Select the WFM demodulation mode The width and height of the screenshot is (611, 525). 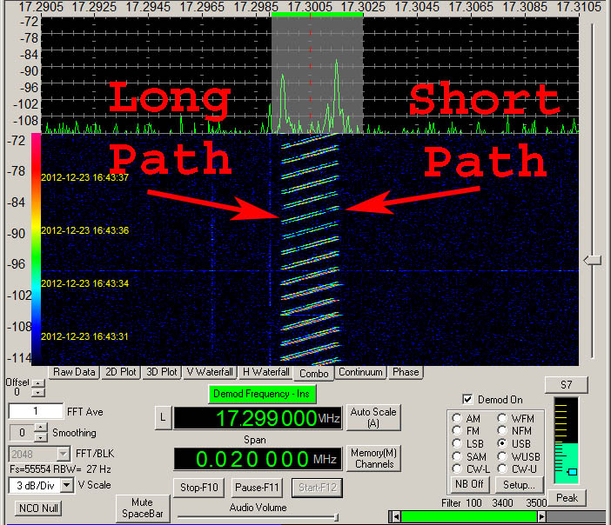502,418
